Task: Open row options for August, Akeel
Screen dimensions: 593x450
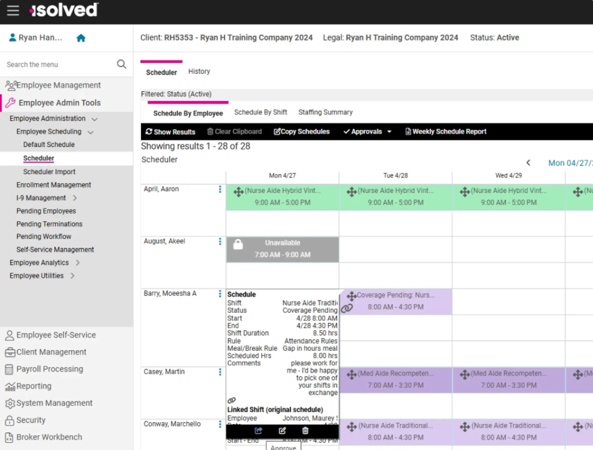Action: 220,242
